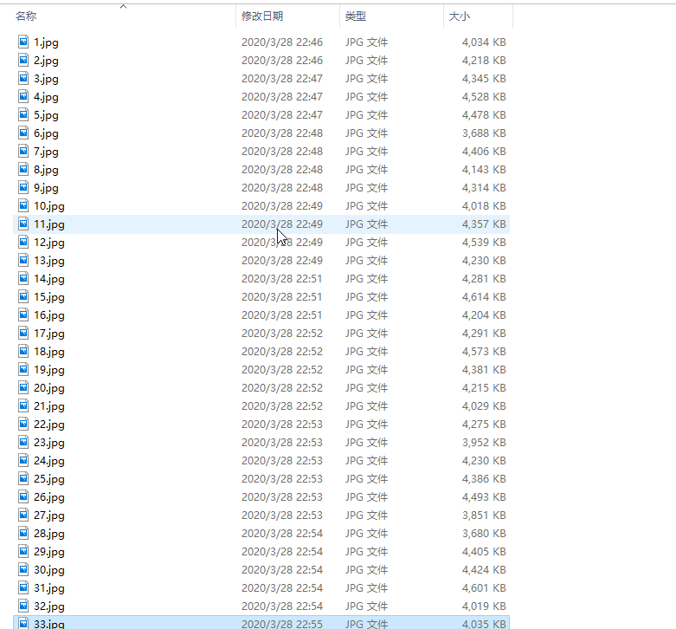Click the image icon of 24.jpg
This screenshot has height=629, width=676.
point(23,460)
